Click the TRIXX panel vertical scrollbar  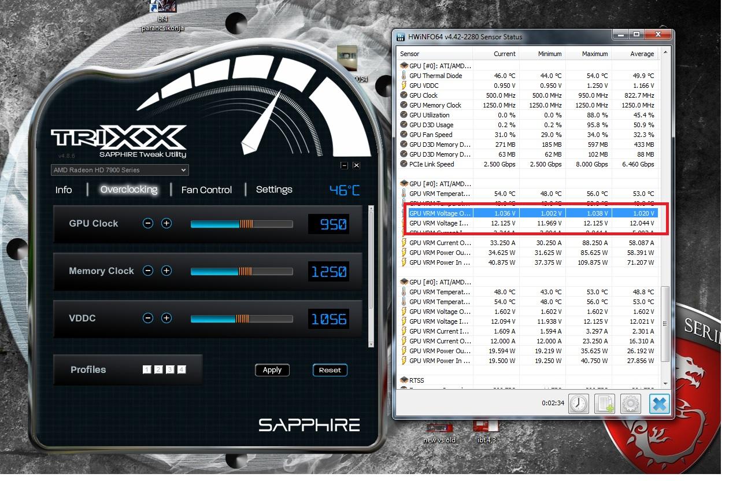371,275
